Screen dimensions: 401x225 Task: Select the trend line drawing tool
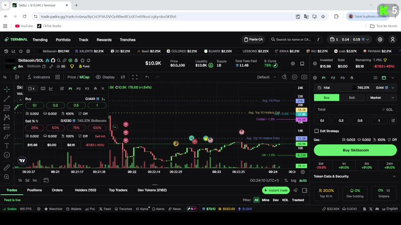click(7, 99)
